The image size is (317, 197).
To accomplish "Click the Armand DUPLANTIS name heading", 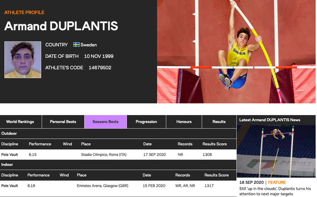I will pos(61,26).
